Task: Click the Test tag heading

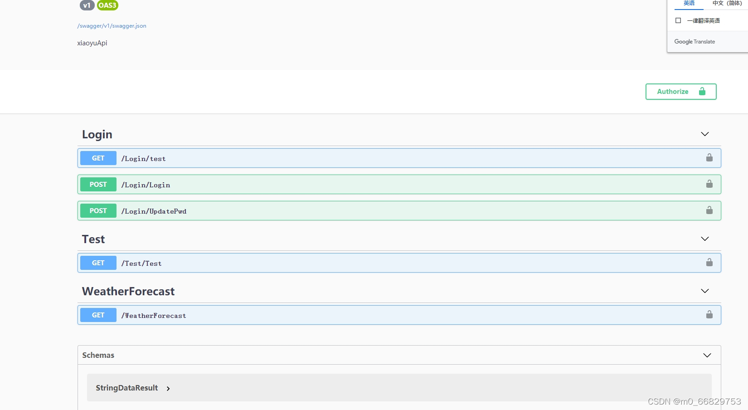Action: 93,239
